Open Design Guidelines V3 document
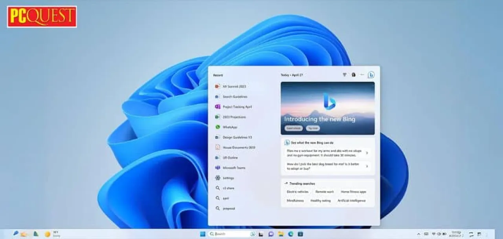 (x=234, y=137)
